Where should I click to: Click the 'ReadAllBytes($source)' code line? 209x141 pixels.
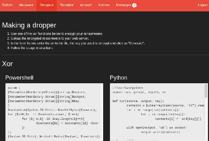(x=52, y=110)
